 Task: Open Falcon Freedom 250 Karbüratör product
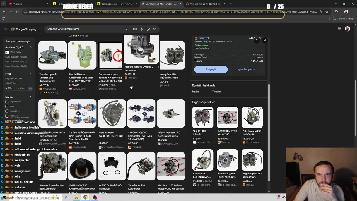[x=171, y=122]
